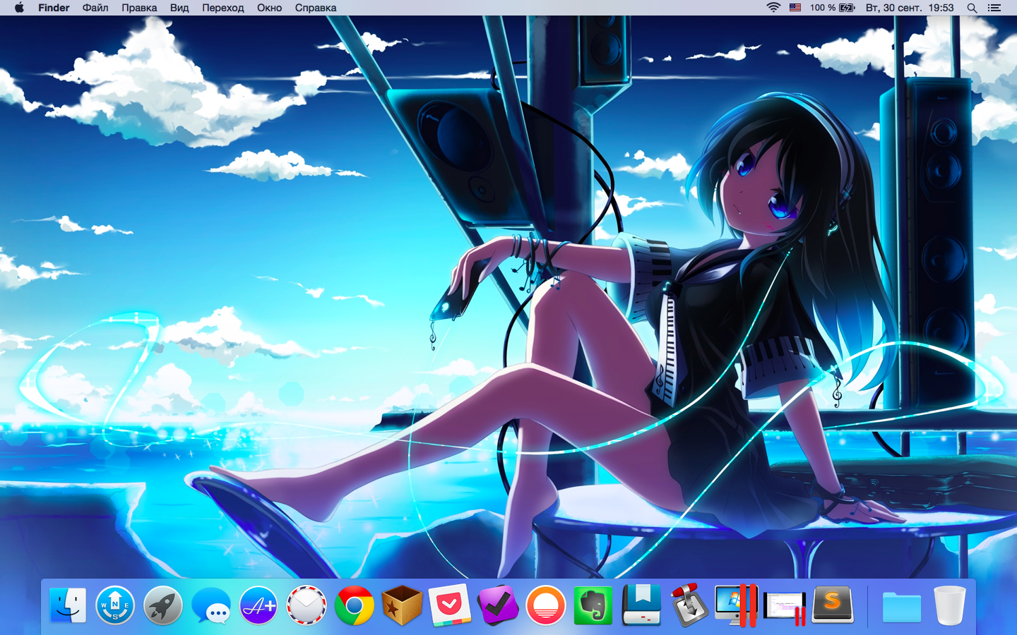Open the blue book bookmark app
This screenshot has width=1017, height=635.
point(641,605)
